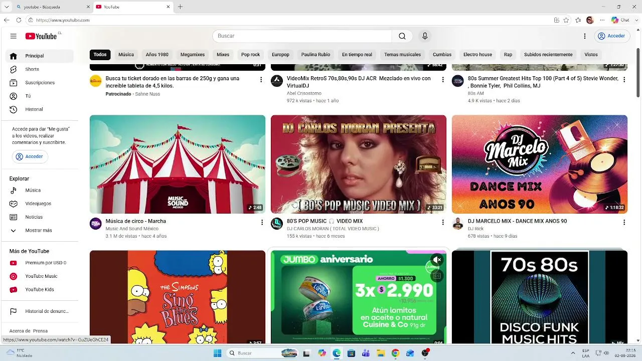This screenshot has height=361, width=642.
Task: Go back in the browser
Action: [7, 20]
